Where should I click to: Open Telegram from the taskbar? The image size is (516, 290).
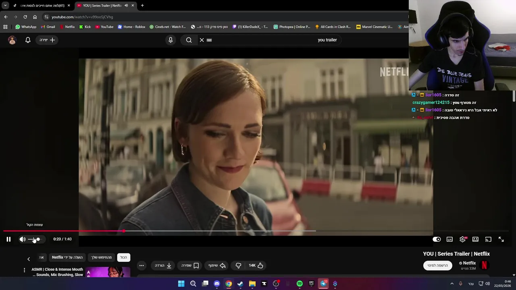point(323,284)
